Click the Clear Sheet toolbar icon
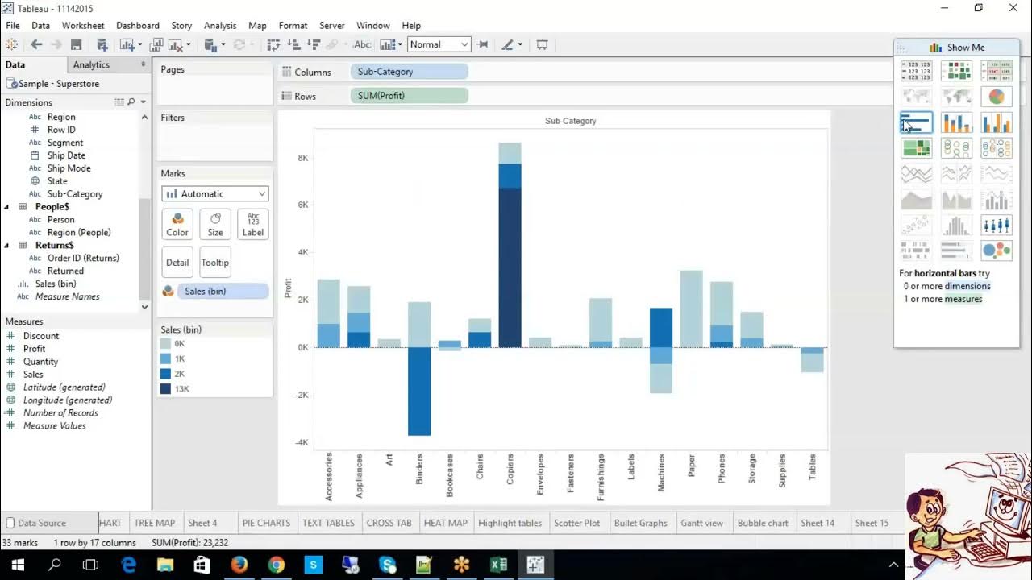 175,45
